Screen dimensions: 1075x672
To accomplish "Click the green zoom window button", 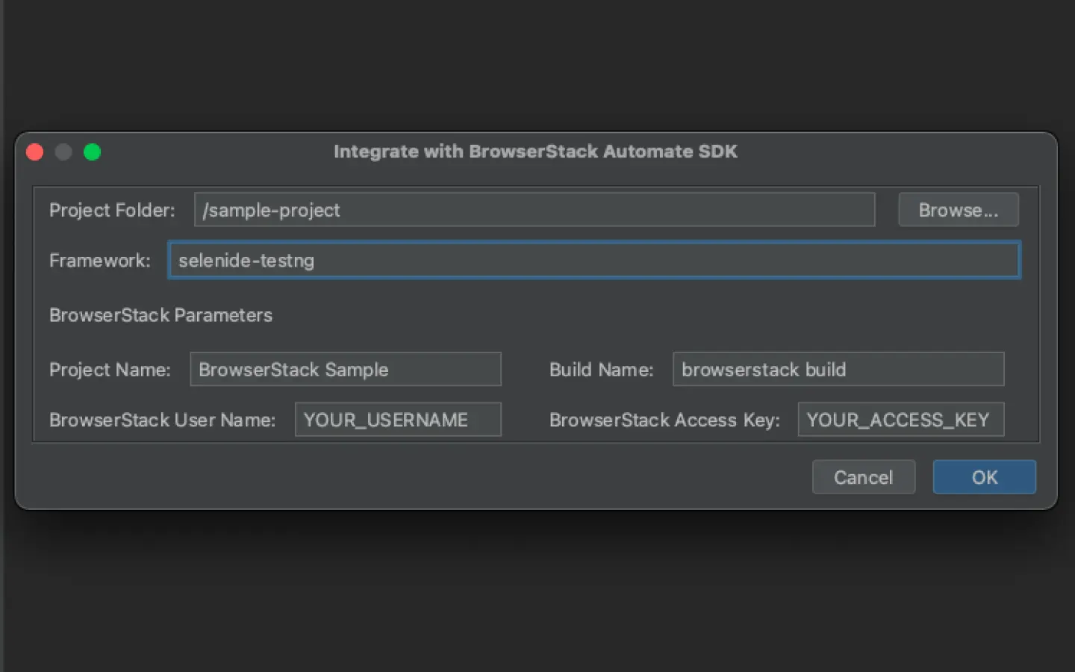I will tap(93, 152).
